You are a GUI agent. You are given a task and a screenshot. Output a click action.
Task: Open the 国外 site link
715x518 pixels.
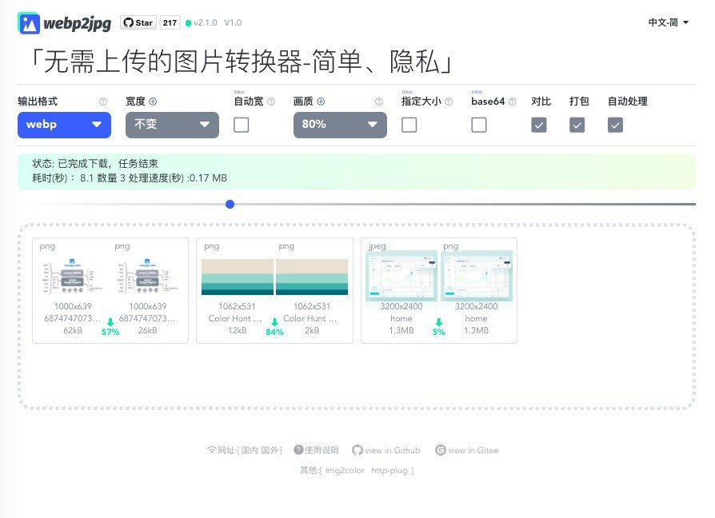tap(270, 450)
